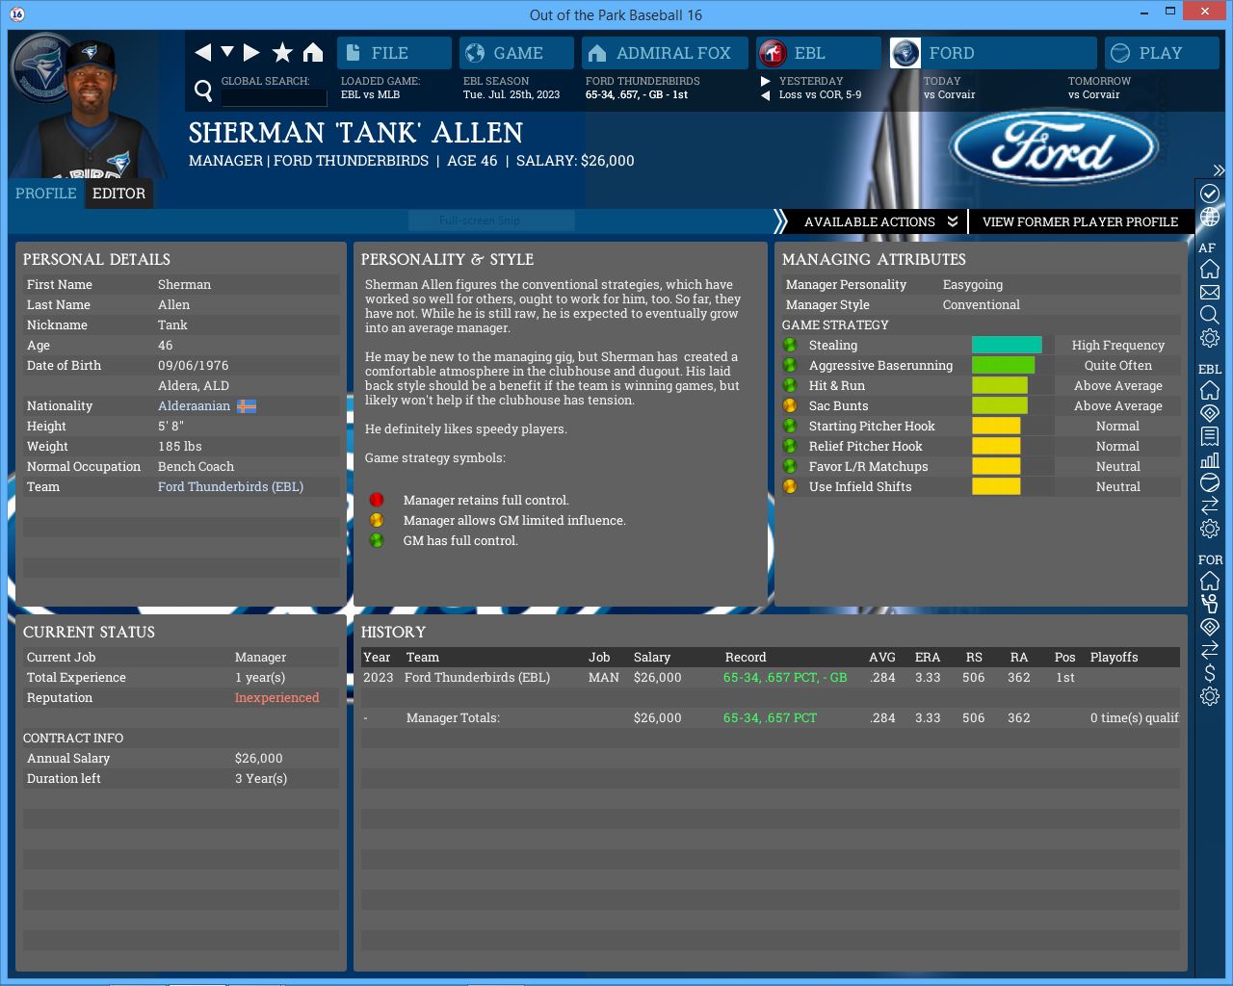
Task: Open the FORD team menu
Action: (993, 53)
